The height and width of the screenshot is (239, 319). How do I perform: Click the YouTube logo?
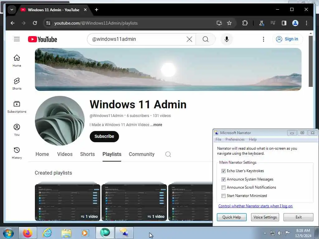(42, 39)
